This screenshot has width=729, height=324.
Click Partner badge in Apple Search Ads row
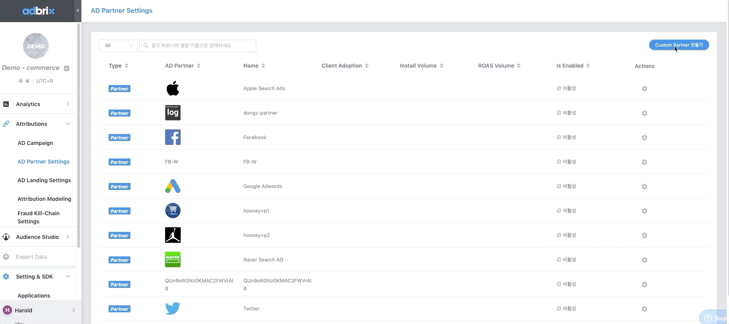point(120,89)
